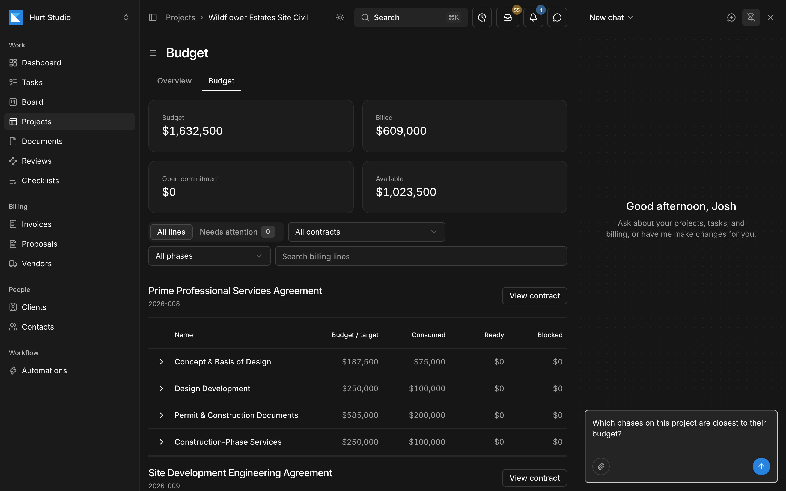Click the Budget $1,632,500 card
Image resolution: width=786 pixels, height=491 pixels.
251,126
